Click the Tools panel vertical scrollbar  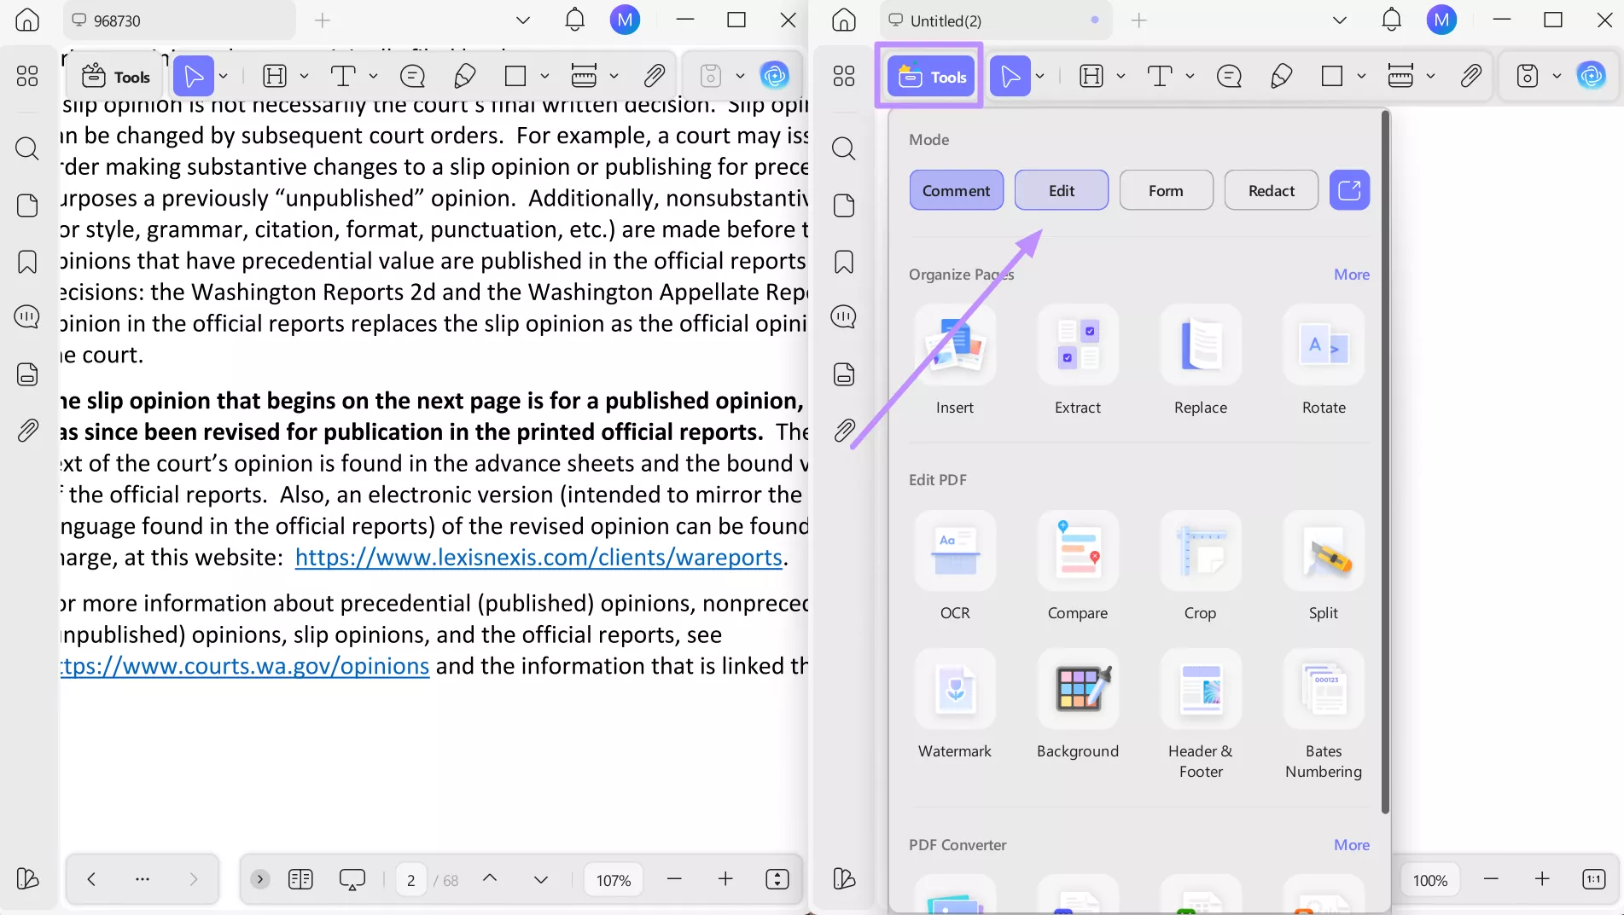coord(1385,460)
